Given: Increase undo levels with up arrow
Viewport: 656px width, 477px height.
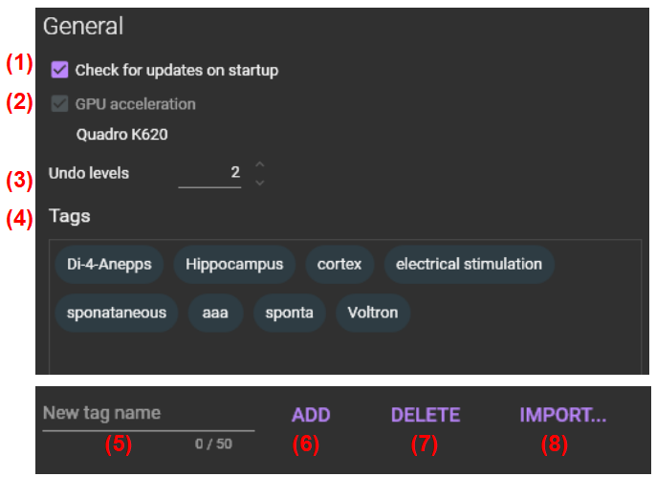Looking at the screenshot, I should point(259,165).
